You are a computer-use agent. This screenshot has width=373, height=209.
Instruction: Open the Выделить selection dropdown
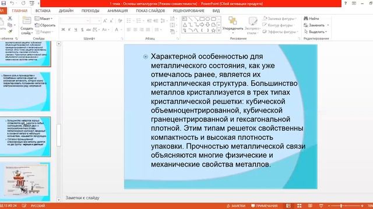point(316,31)
